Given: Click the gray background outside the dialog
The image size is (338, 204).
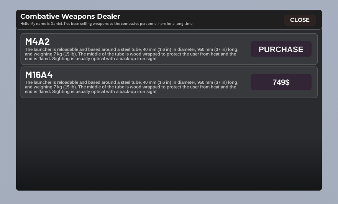Looking at the screenshot, I should point(169,197).
